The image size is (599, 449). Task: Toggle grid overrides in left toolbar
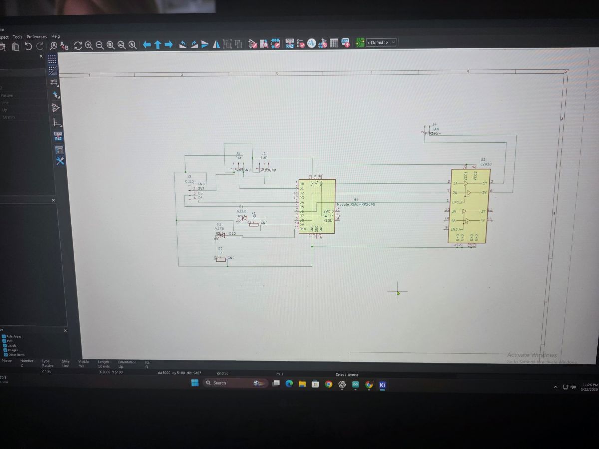52,71
